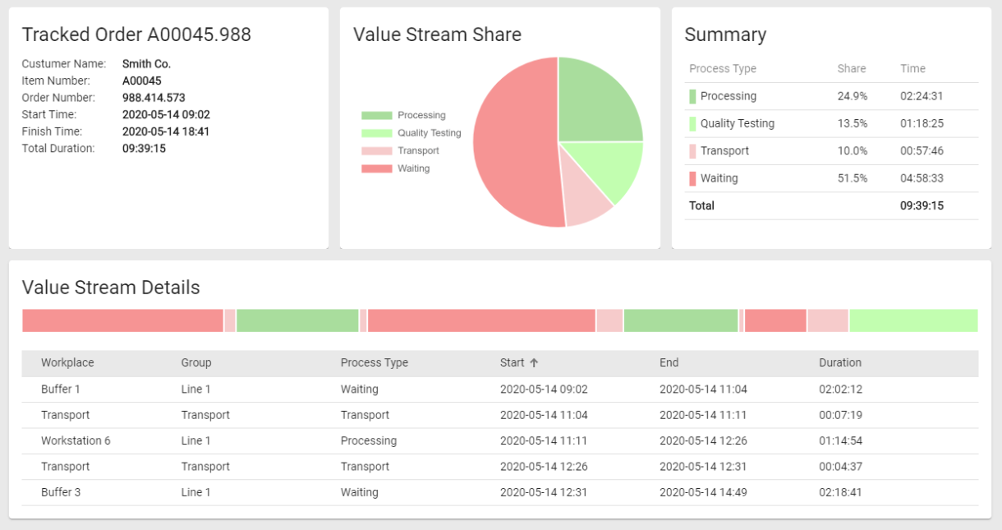Click the End column header
The width and height of the screenshot is (1002, 530).
(669, 363)
